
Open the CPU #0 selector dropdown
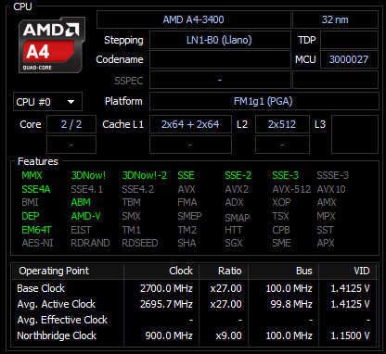point(47,102)
